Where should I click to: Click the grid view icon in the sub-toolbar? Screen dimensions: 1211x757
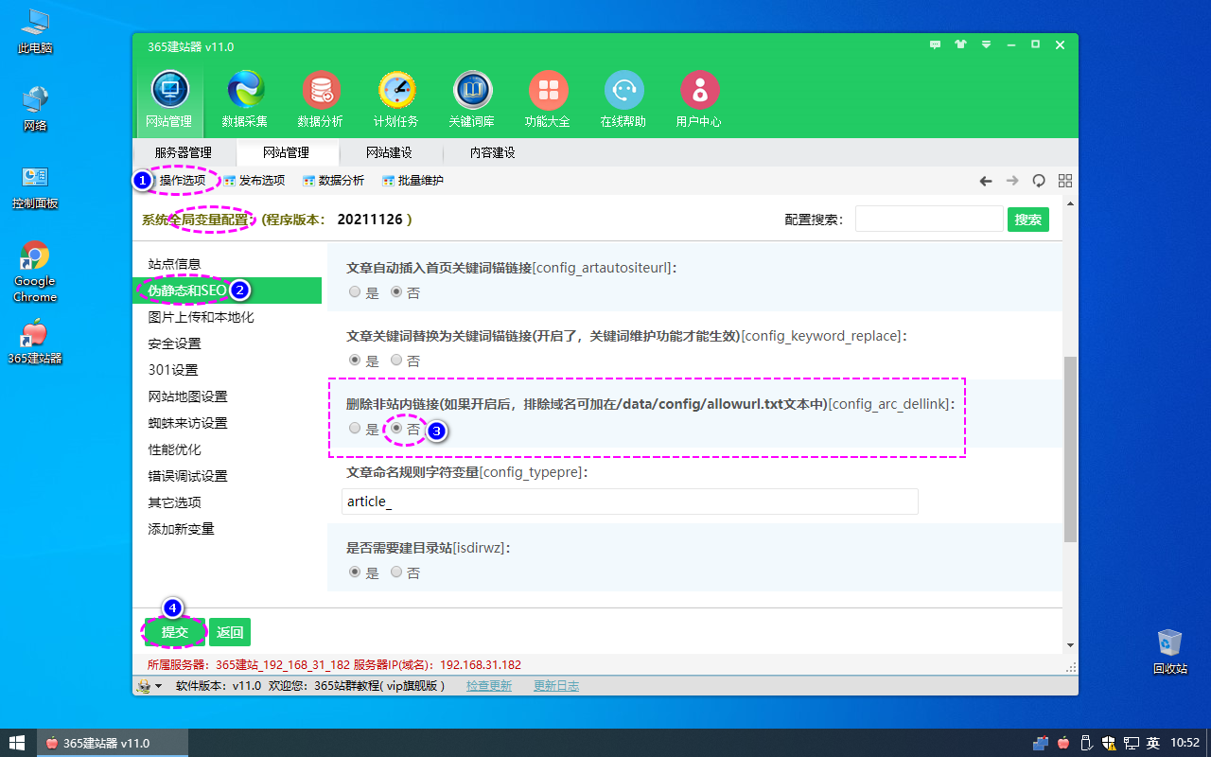click(1065, 181)
